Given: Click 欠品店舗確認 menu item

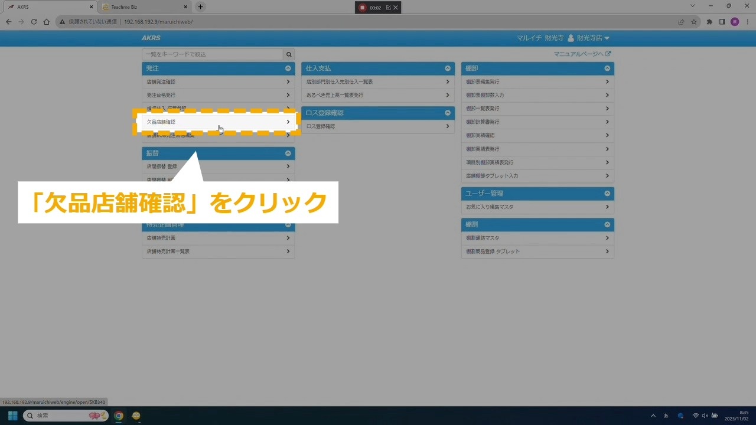Looking at the screenshot, I should (x=217, y=122).
